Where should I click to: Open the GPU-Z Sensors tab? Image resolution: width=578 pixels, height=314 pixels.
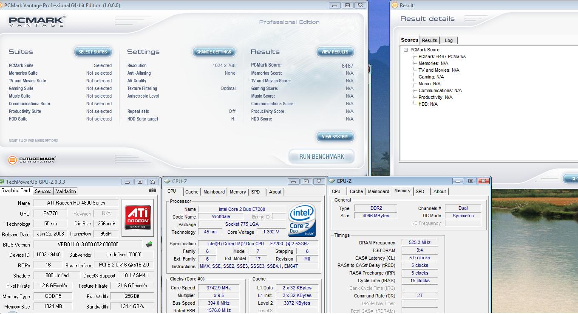(43, 191)
